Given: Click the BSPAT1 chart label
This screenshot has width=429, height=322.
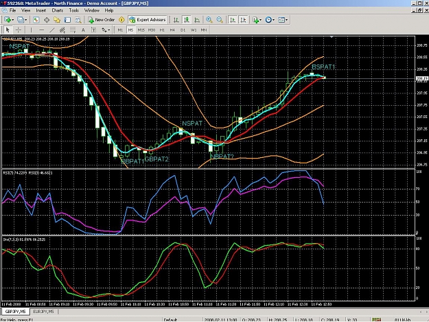Looking at the screenshot, I should (x=324, y=67).
